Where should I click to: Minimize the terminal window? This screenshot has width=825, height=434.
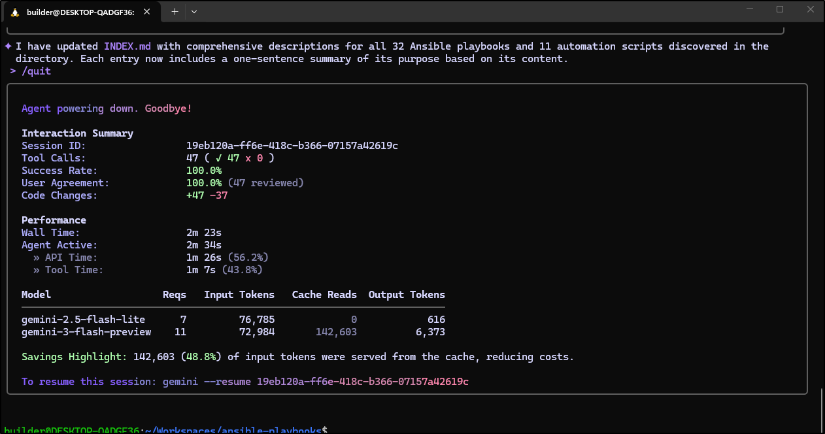pos(749,10)
